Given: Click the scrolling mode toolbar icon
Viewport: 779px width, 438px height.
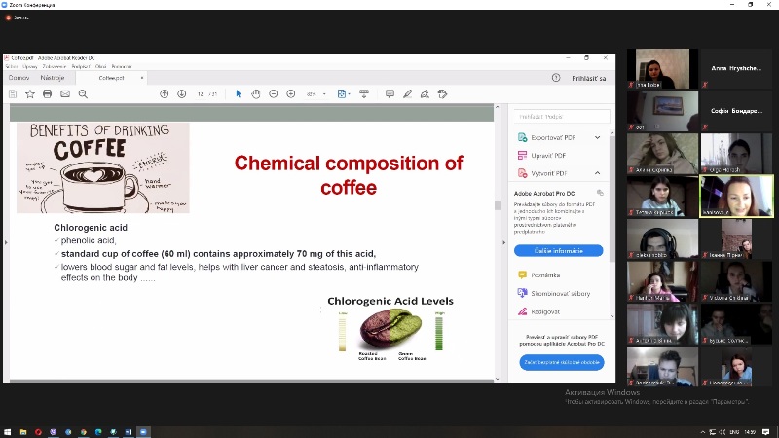Looking at the screenshot, I should click(364, 93).
